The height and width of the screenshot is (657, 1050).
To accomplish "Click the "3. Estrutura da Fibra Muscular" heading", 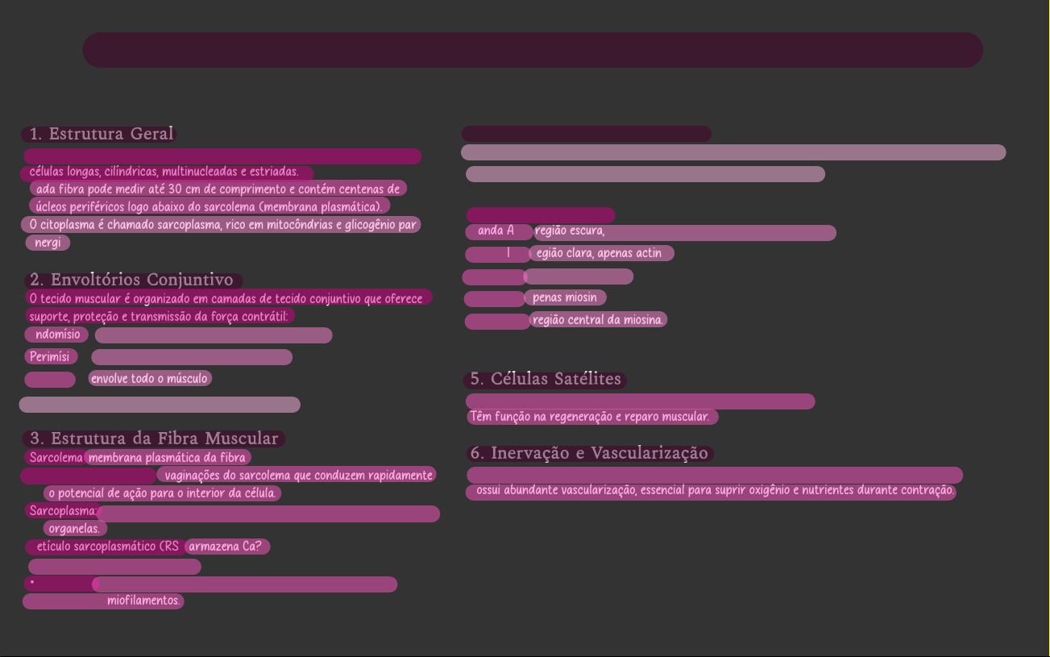I will pyautogui.click(x=153, y=439).
